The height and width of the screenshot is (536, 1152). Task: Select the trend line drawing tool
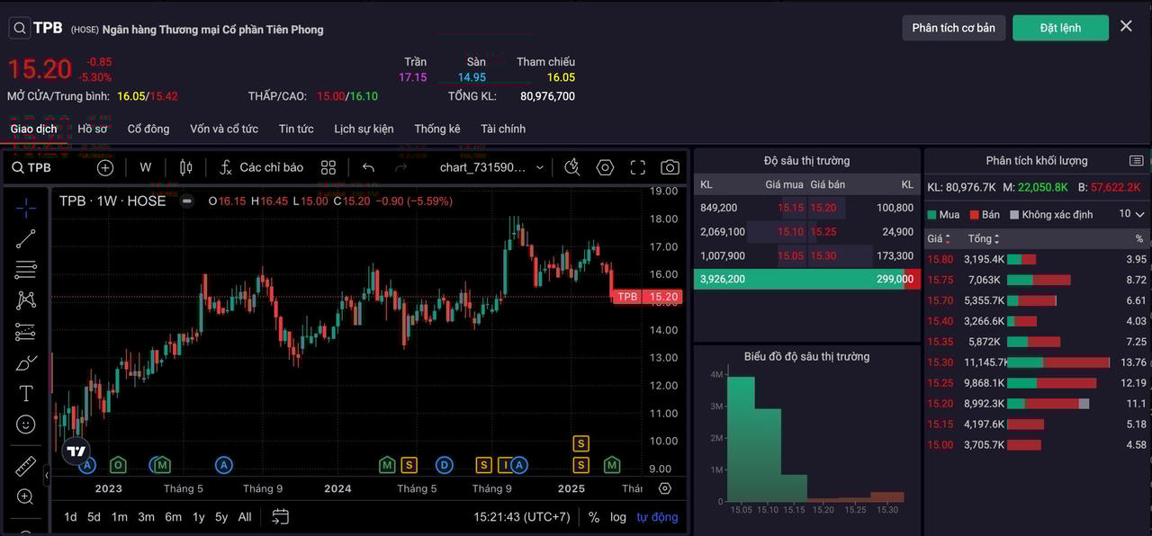click(x=26, y=238)
